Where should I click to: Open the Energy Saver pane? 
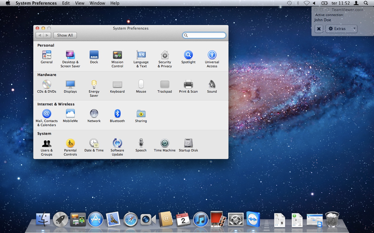[94, 85]
